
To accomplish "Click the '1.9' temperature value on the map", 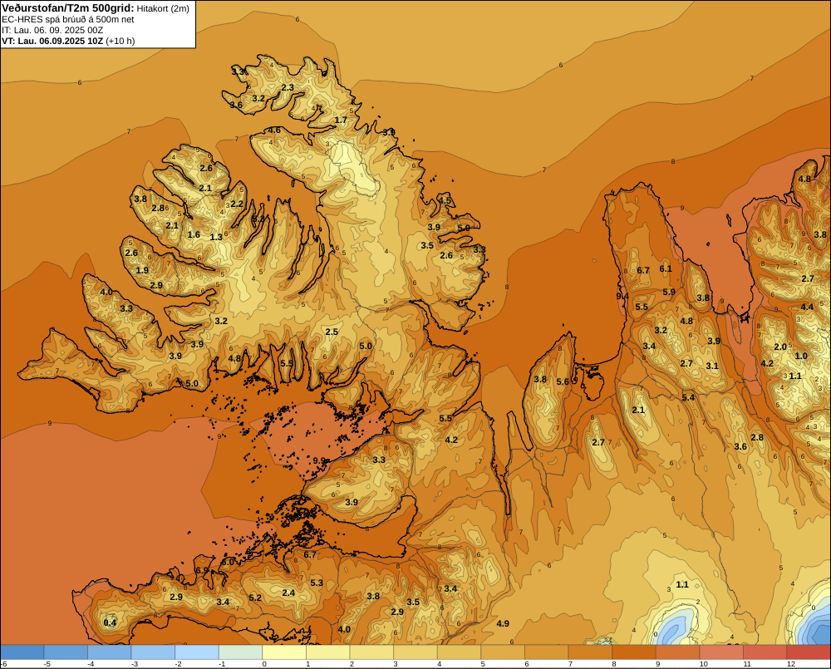I will point(142,270).
